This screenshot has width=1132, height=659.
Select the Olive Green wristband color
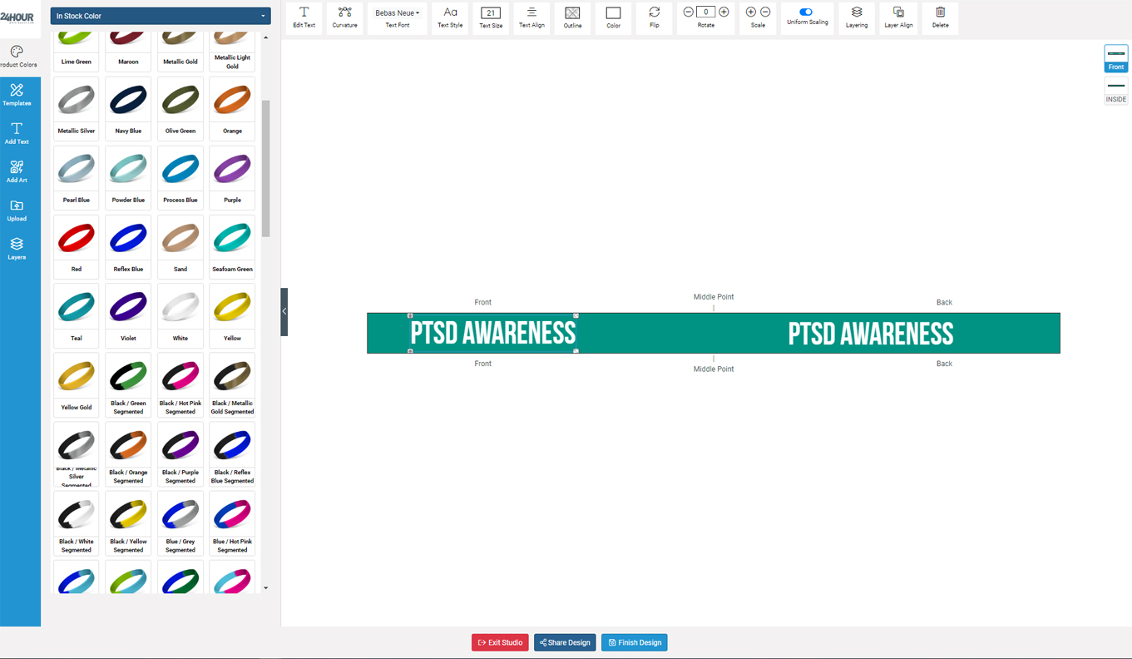point(180,108)
